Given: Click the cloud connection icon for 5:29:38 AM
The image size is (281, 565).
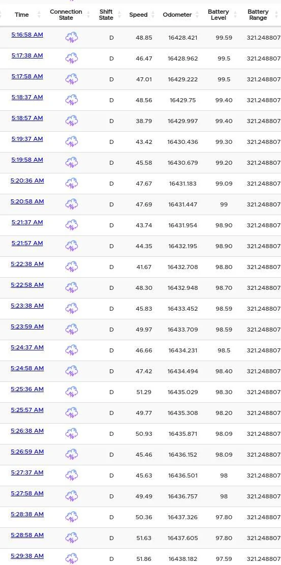Looking at the screenshot, I should point(72,558).
